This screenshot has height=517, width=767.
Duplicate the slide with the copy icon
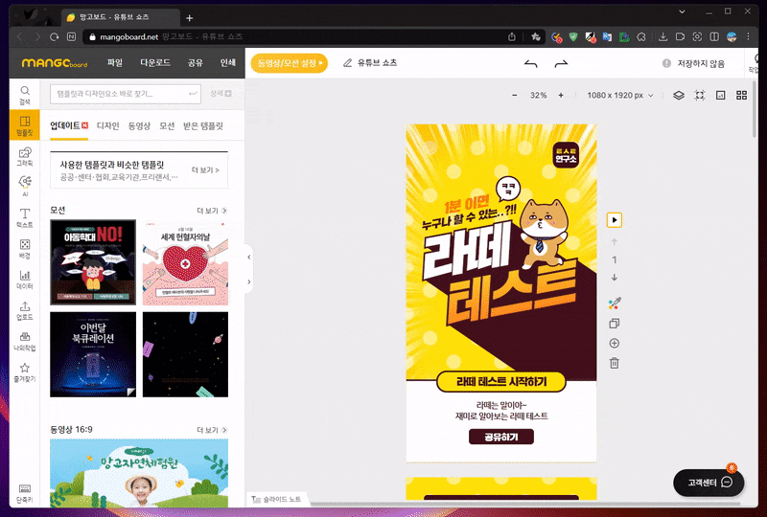tap(615, 324)
